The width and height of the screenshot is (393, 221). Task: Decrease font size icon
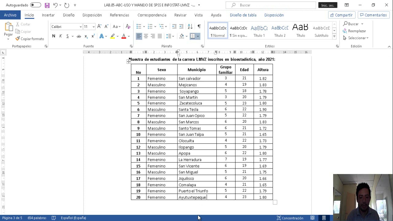(106, 27)
